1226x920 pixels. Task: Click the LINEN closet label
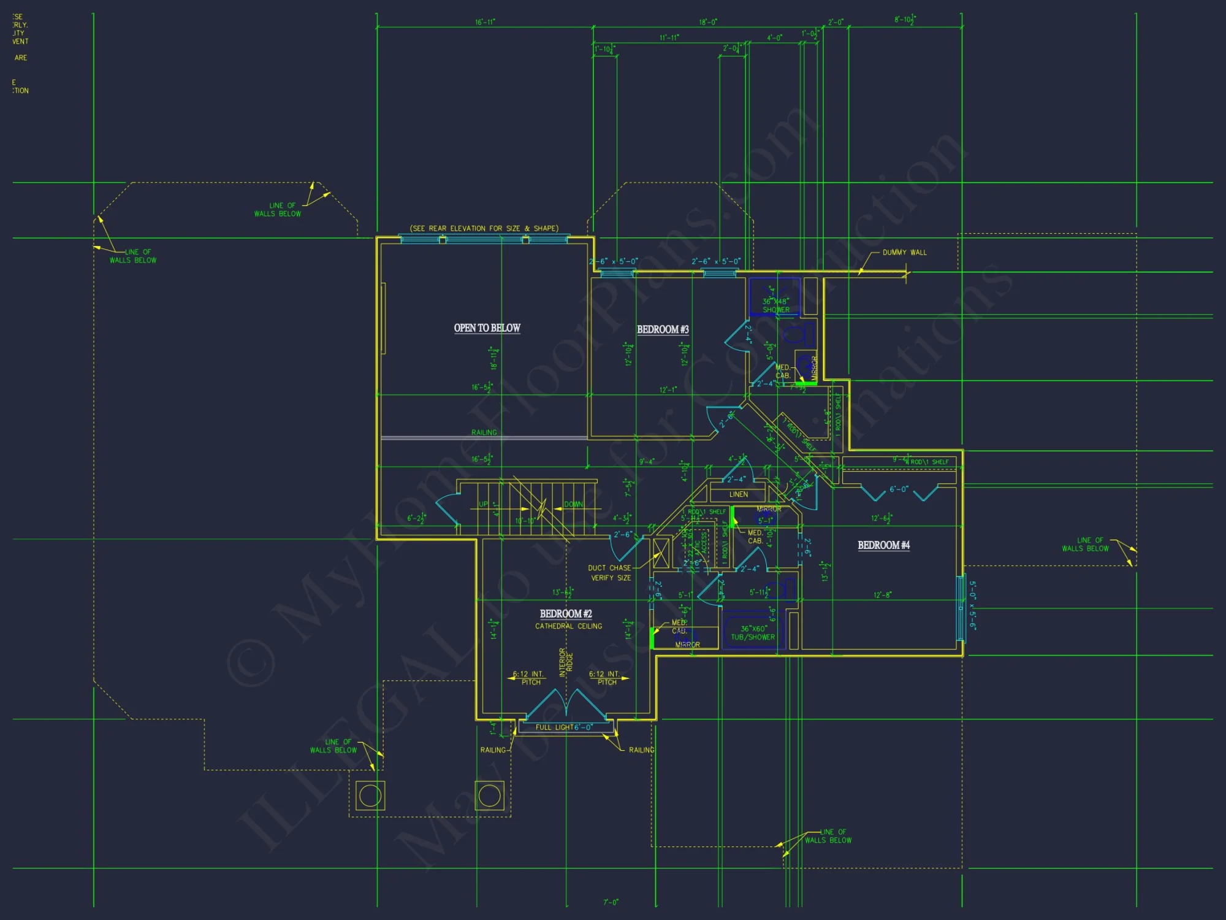coord(738,494)
